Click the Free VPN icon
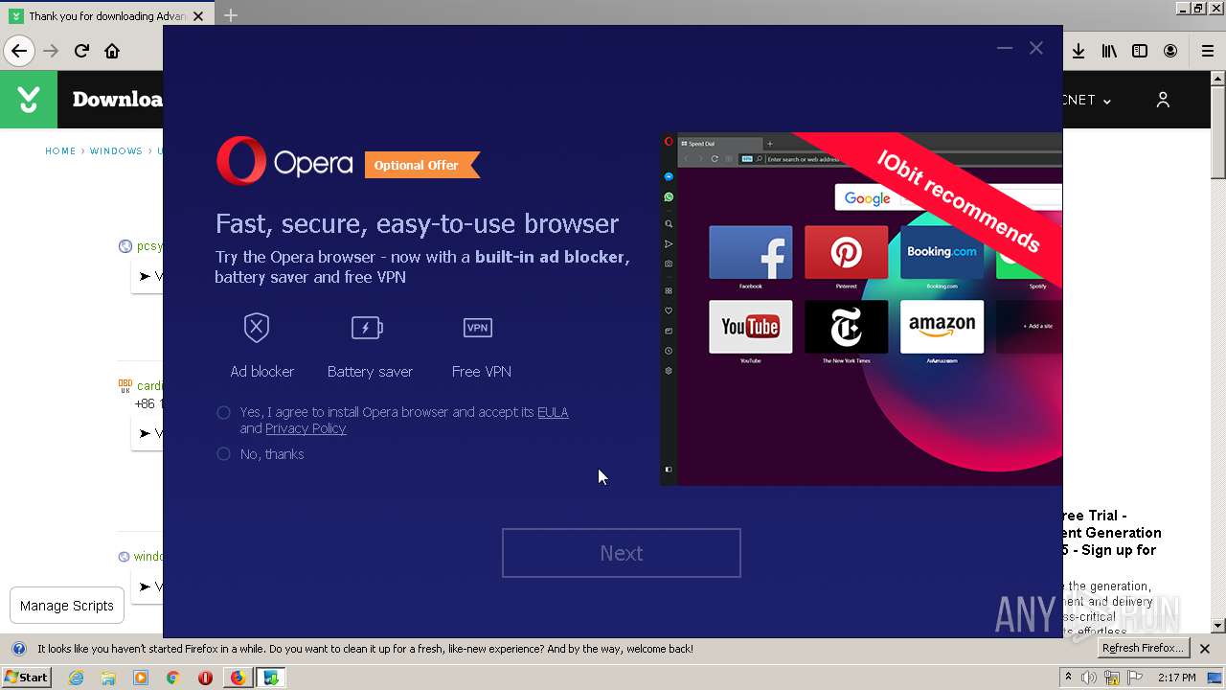 [x=477, y=328]
